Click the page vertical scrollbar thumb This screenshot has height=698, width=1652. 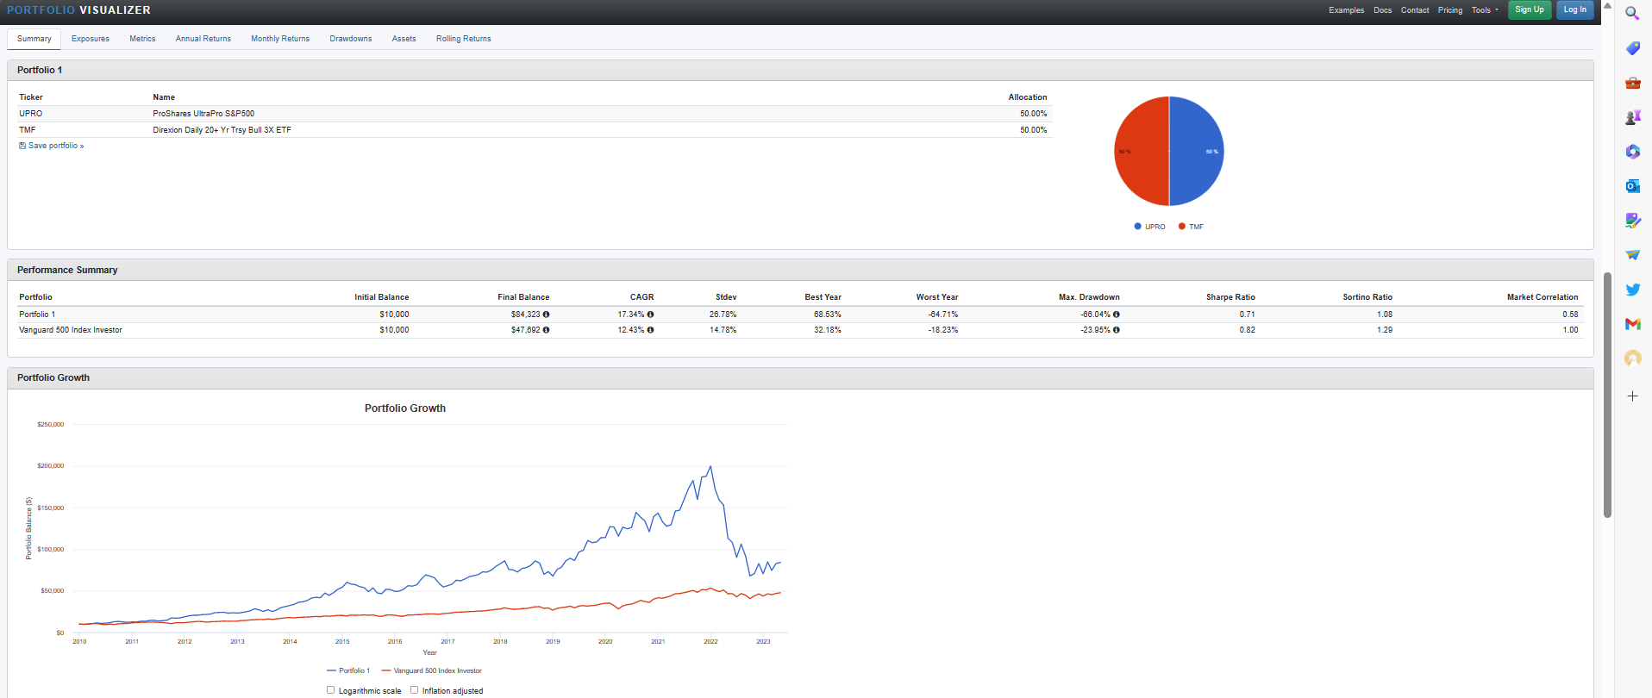point(1607,395)
